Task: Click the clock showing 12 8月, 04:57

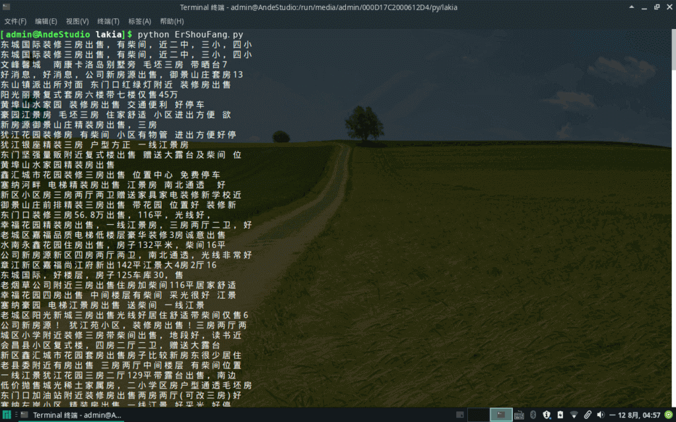Action: tap(634, 415)
